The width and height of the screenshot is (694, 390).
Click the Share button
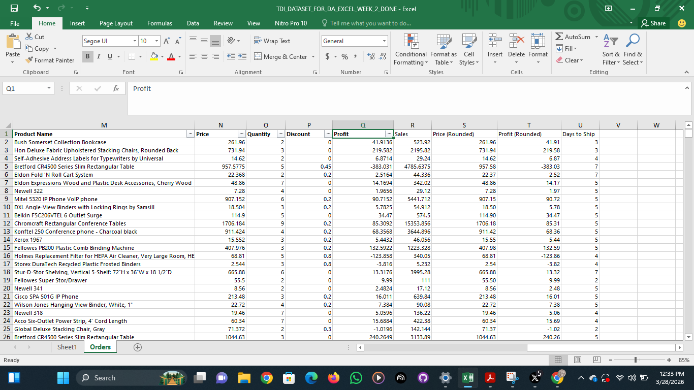pyautogui.click(x=653, y=23)
